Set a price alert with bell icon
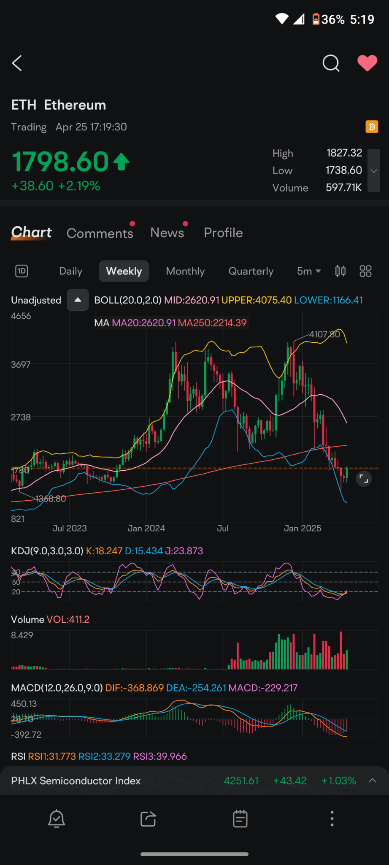The height and width of the screenshot is (865, 389). pos(57,819)
